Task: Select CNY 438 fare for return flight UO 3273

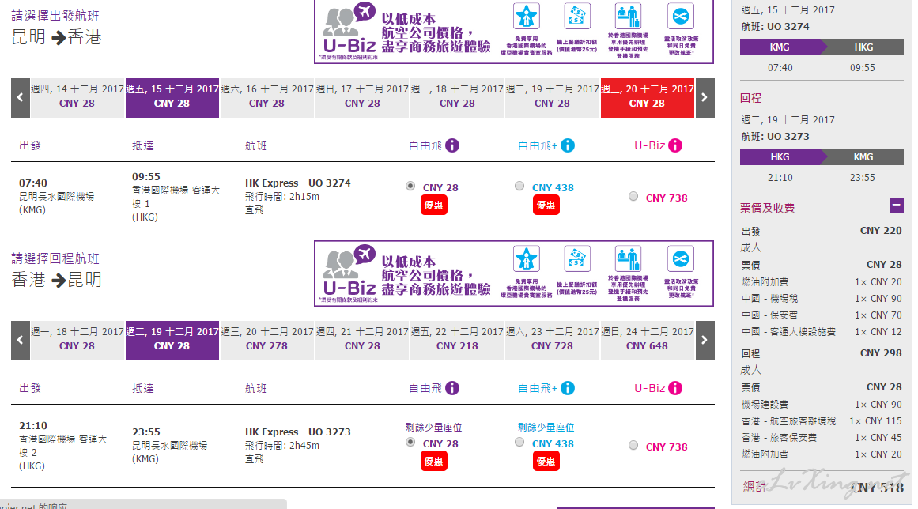Action: (519, 443)
